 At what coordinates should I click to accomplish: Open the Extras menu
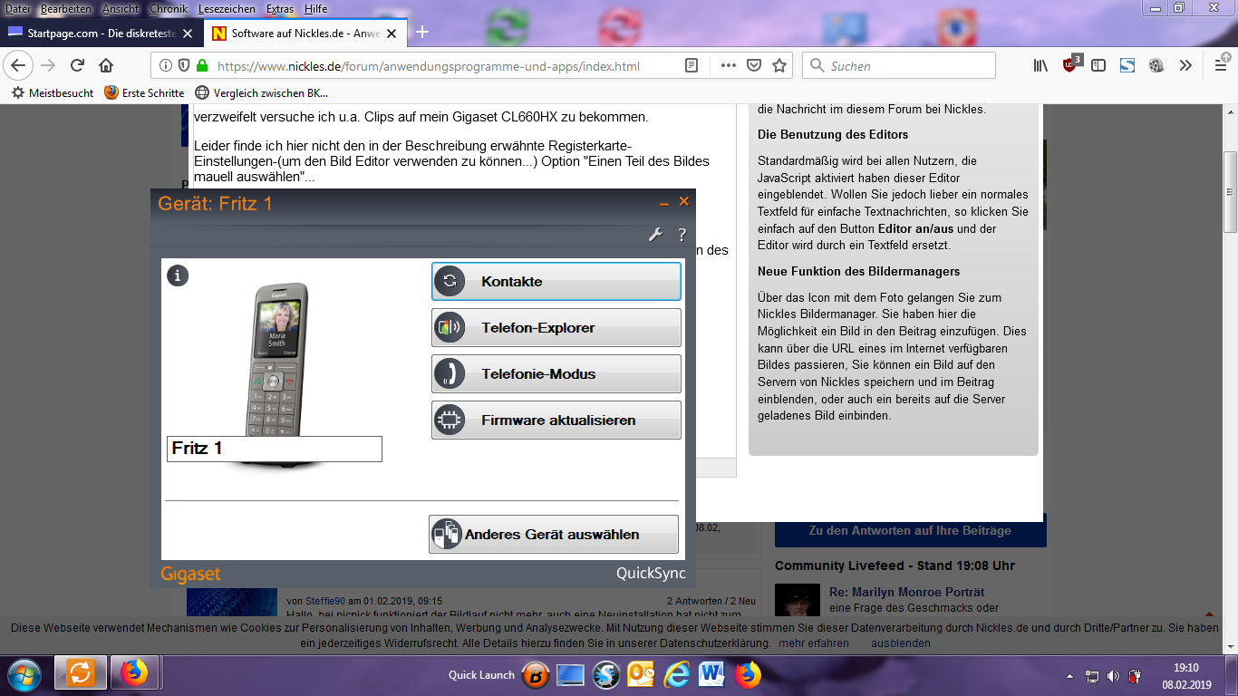pos(280,8)
